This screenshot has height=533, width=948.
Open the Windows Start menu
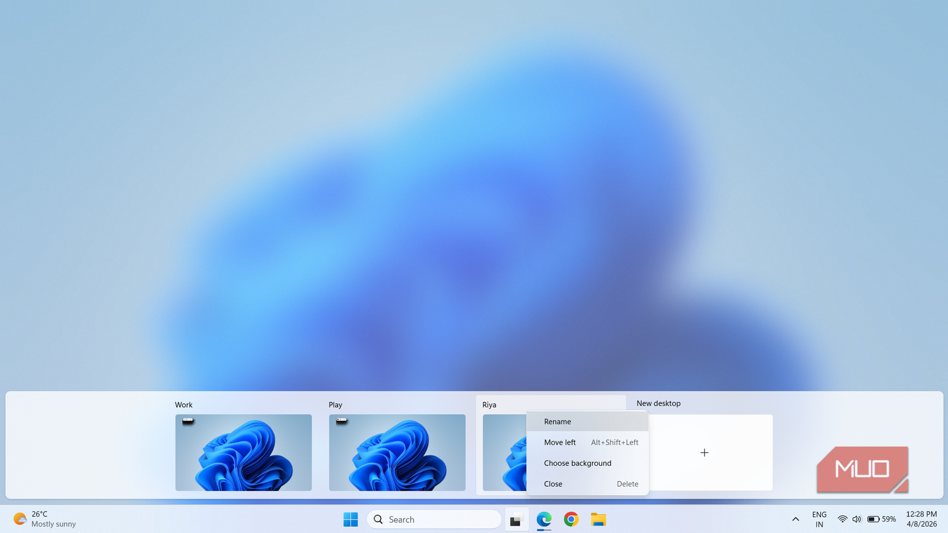(351, 519)
